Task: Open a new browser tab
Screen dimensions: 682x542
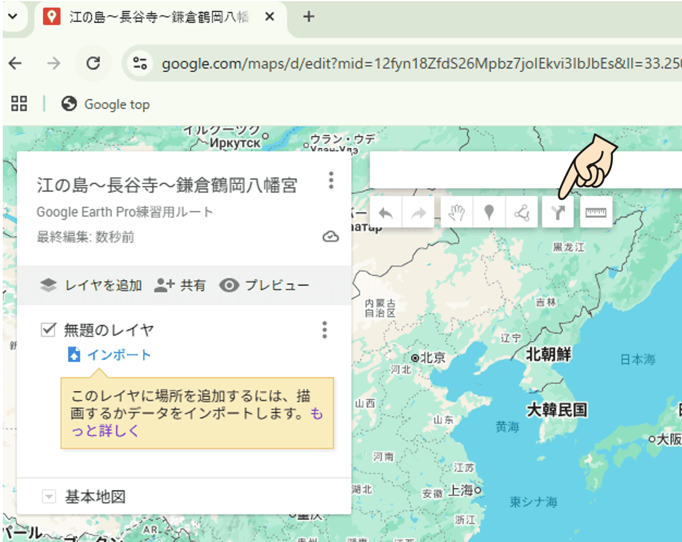Action: 309,17
